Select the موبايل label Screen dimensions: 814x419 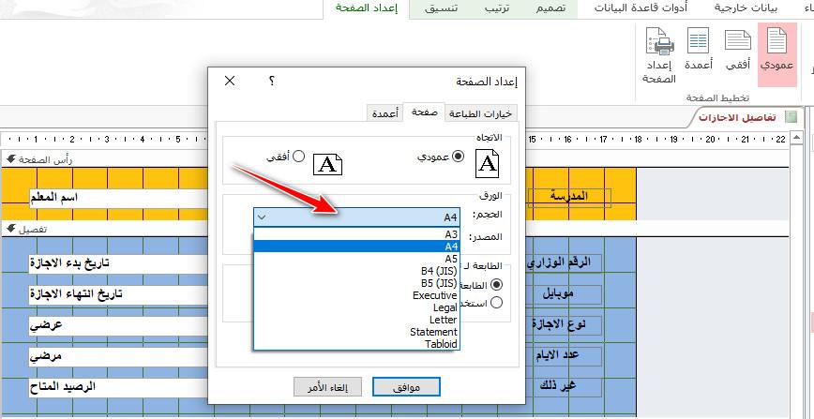coord(565,294)
